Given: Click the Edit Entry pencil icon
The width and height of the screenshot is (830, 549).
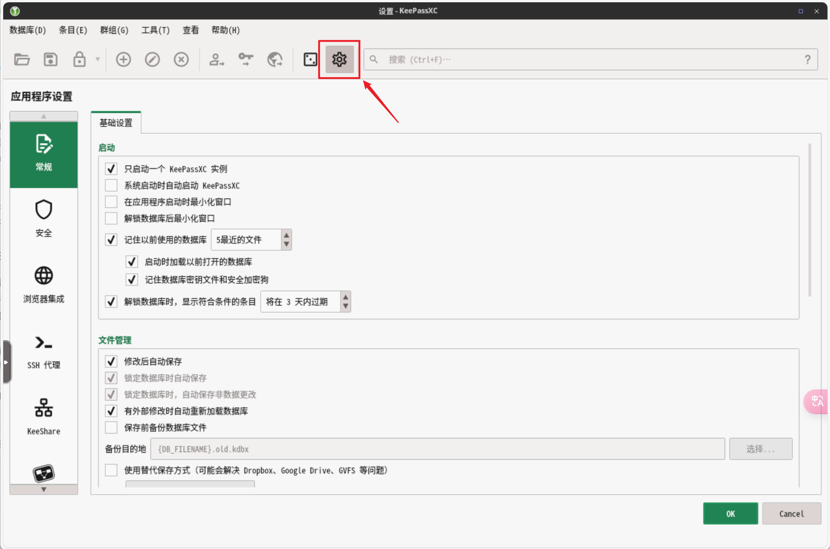Looking at the screenshot, I should click(x=152, y=60).
